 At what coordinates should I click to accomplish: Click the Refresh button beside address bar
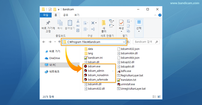(x=128, y=42)
